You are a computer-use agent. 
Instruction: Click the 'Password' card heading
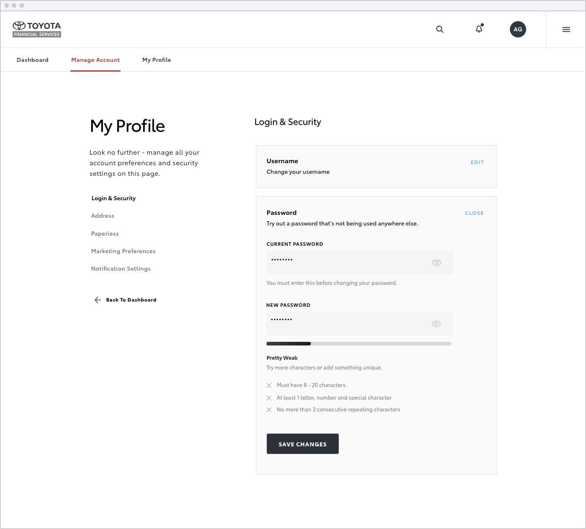[x=282, y=213]
